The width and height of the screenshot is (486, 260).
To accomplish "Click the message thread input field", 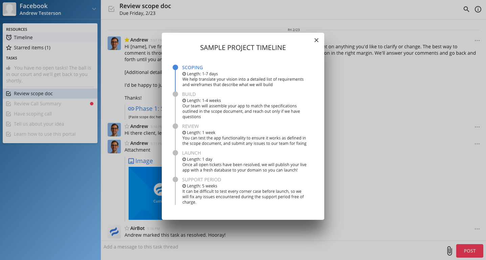I will [x=271, y=247].
